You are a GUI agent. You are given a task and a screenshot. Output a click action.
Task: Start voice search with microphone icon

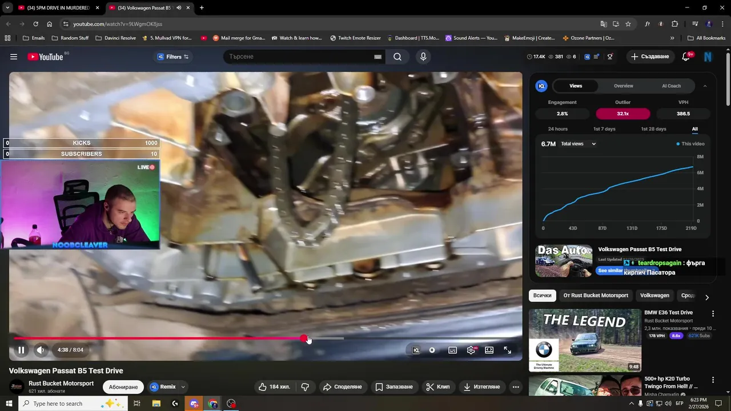pos(423,57)
